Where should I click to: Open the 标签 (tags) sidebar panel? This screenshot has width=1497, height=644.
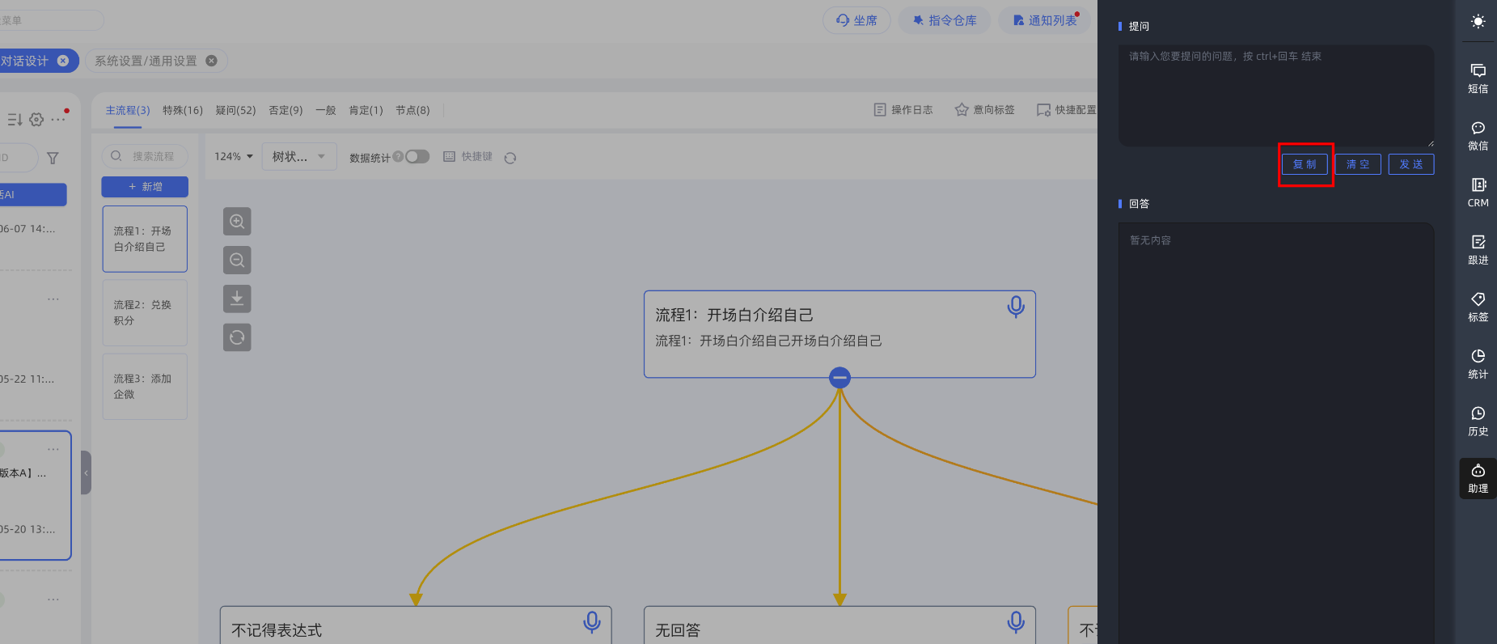point(1478,307)
